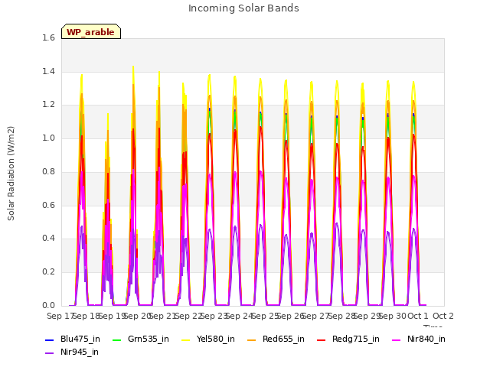This screenshot has height=367, width=490.
Task: Click the 0.8 y-axis tick label
Action: [x=48, y=171]
